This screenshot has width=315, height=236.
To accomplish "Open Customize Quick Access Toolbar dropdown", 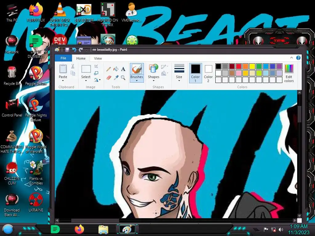I will pyautogui.click(x=86, y=50).
